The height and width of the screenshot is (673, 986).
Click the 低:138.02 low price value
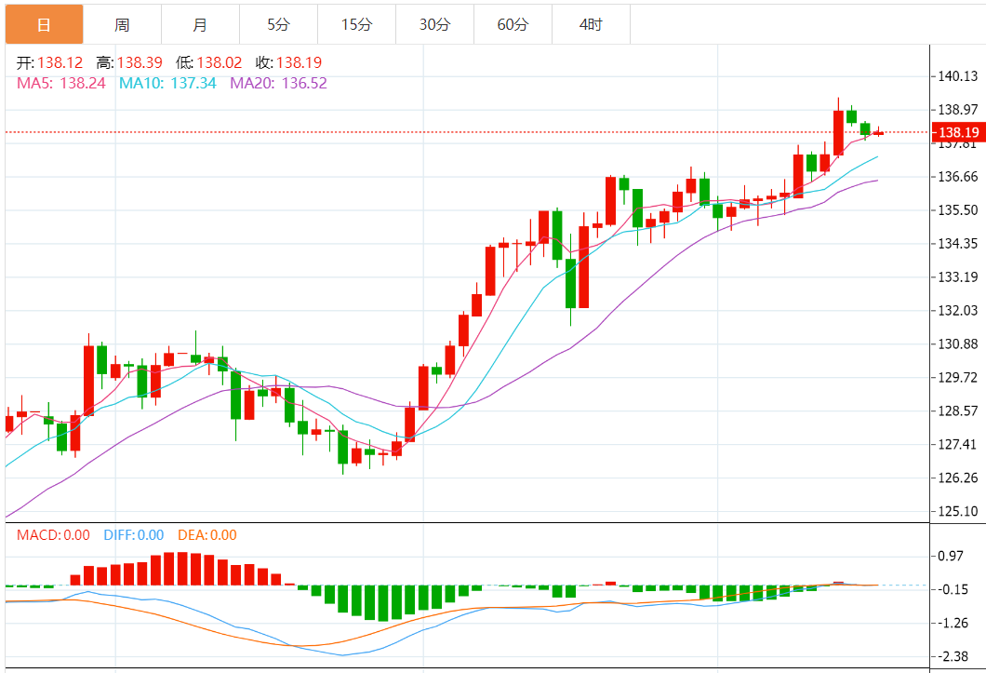pos(208,62)
